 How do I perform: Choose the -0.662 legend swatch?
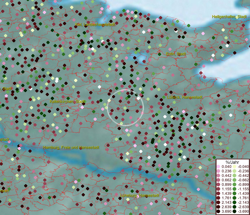[235, 180]
